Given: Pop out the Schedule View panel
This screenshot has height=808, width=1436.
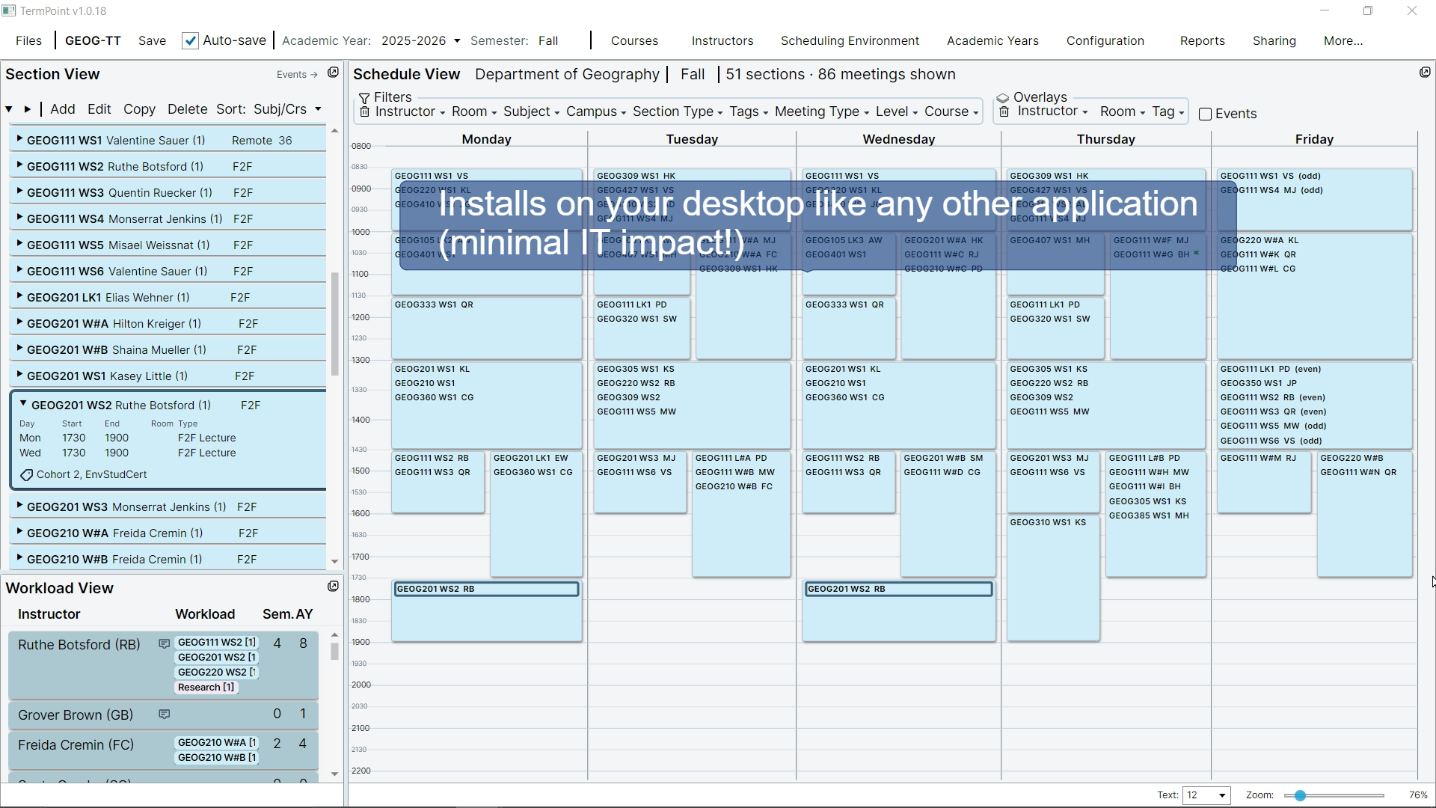Looking at the screenshot, I should pos(1425,73).
